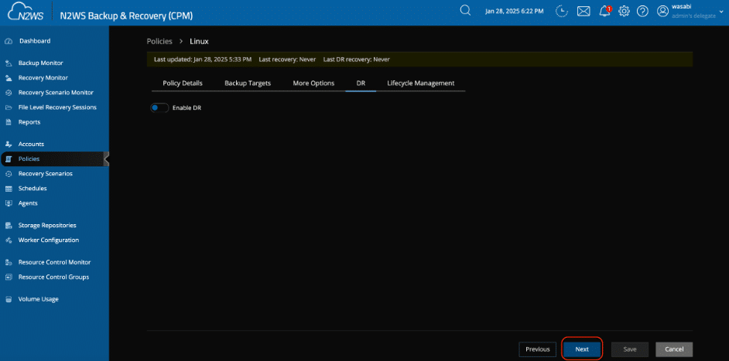Open the gear settings icon

624,11
